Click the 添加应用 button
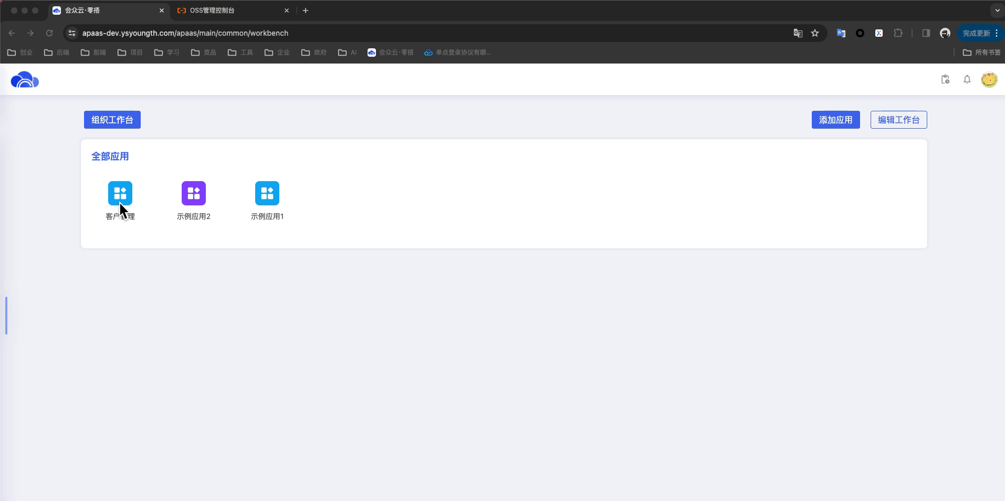 [835, 120]
